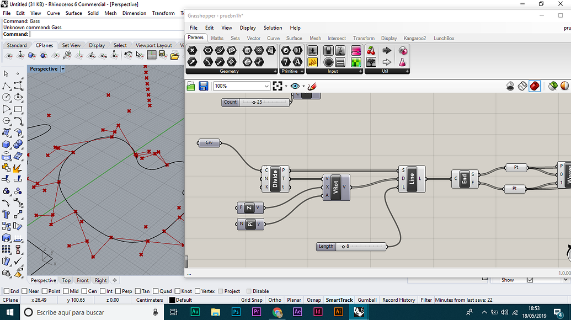Open the Solution menu in Grasshopper
Screen dimensions: 571x320
coord(273,28)
